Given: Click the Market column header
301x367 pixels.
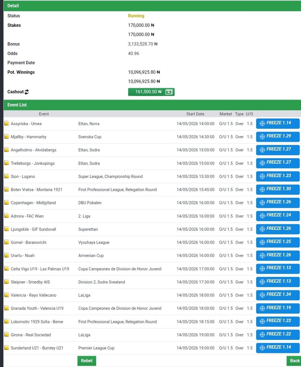Looking at the screenshot, I should point(226,114).
